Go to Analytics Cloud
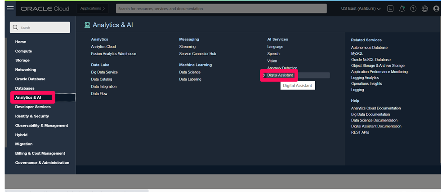 103,47
